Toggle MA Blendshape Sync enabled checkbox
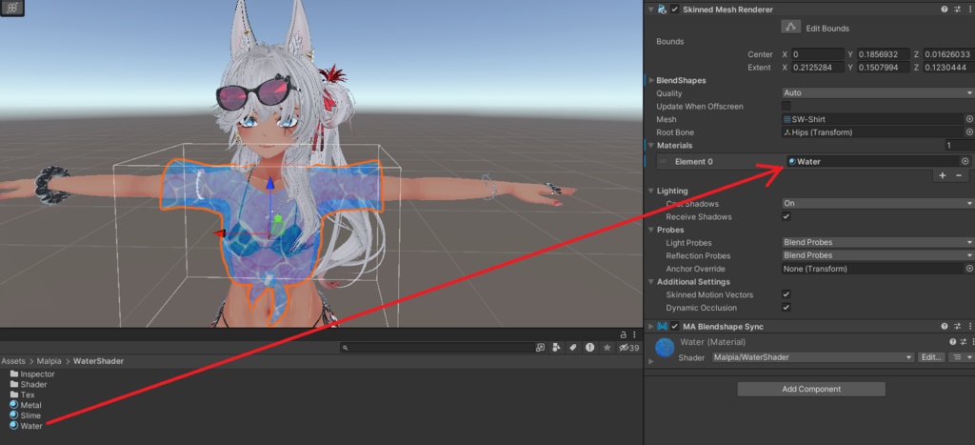Viewport: 975px width, 445px height. [675, 326]
